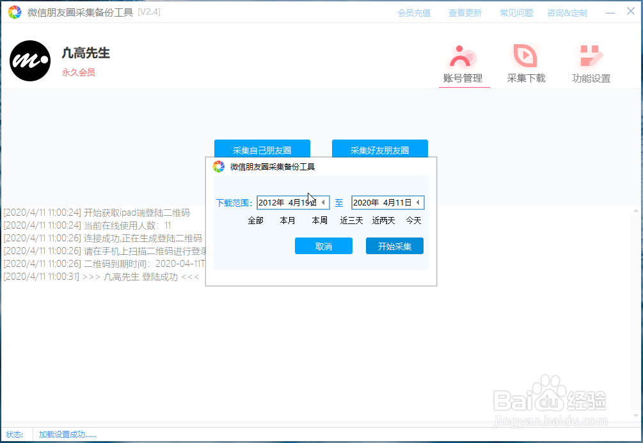Screen dimensions: 643x443
Task: Click status text 加载设置成功
Action: coord(68,435)
